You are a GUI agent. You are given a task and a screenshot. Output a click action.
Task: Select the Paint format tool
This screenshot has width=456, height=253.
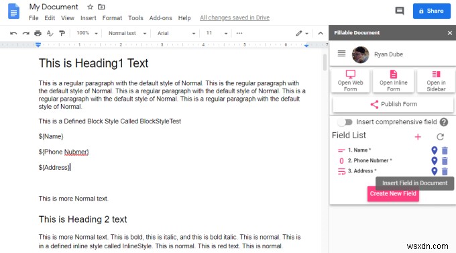tap(62, 34)
